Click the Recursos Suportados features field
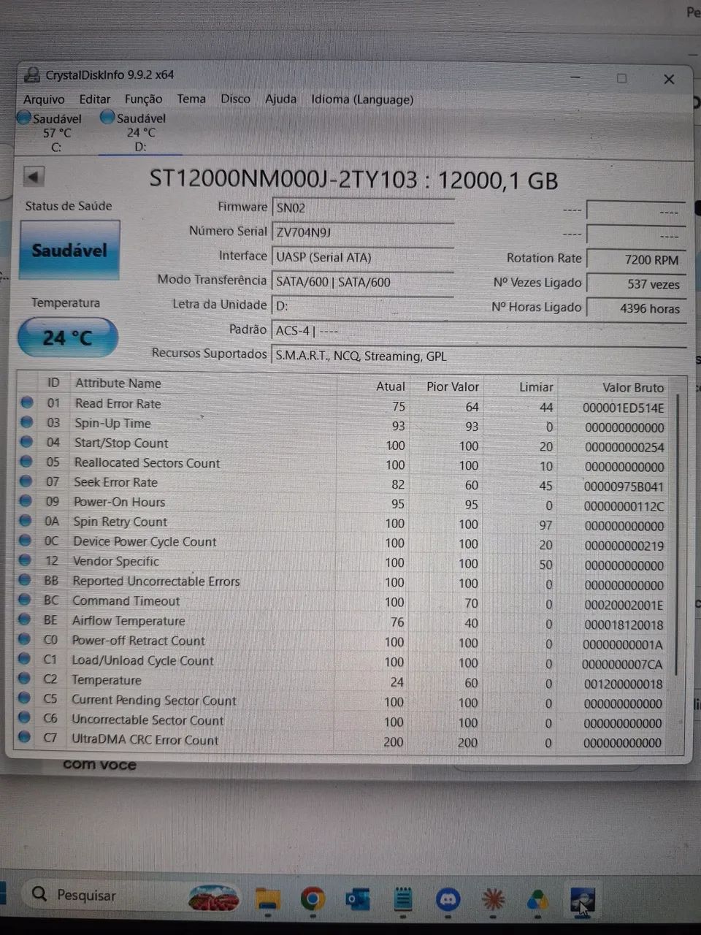The image size is (701, 935). click(x=478, y=356)
